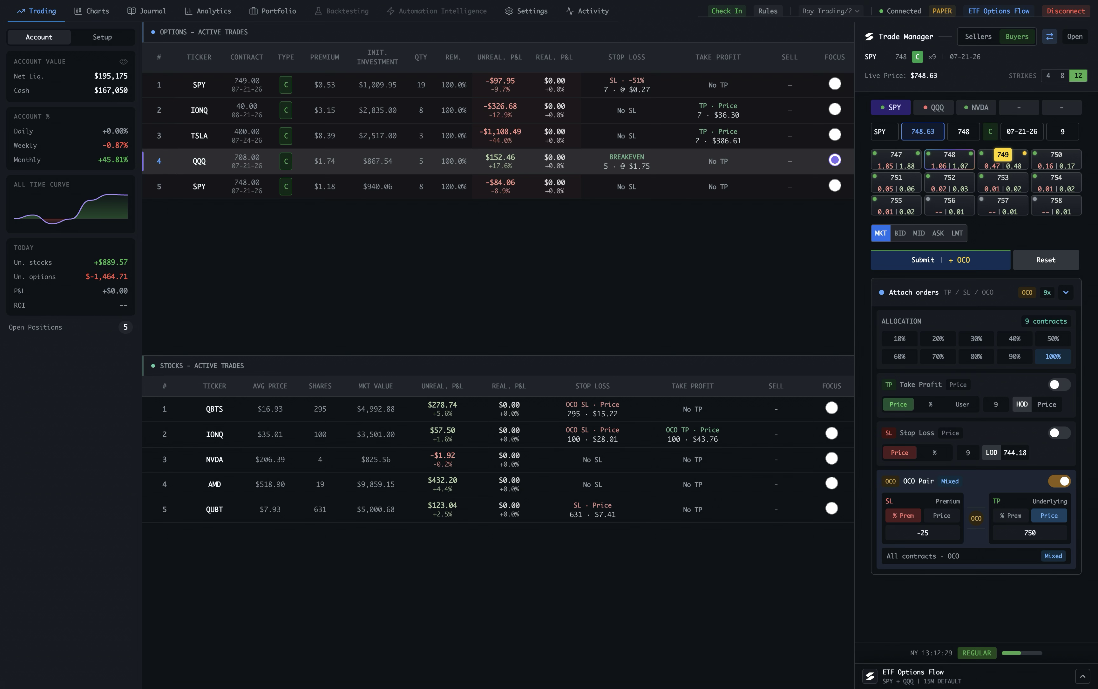Click the Rules button

767,11
